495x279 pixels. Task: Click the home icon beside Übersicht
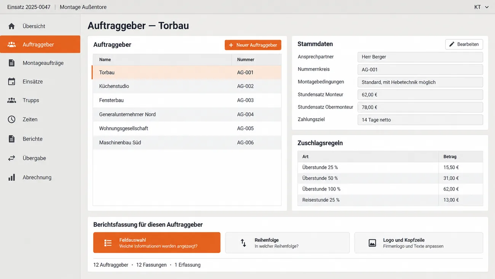[x=12, y=26]
